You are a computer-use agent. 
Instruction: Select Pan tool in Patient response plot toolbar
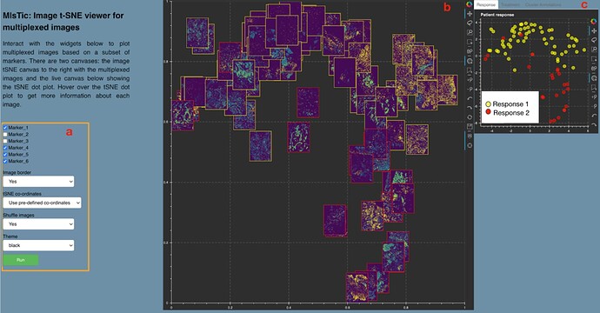click(594, 30)
